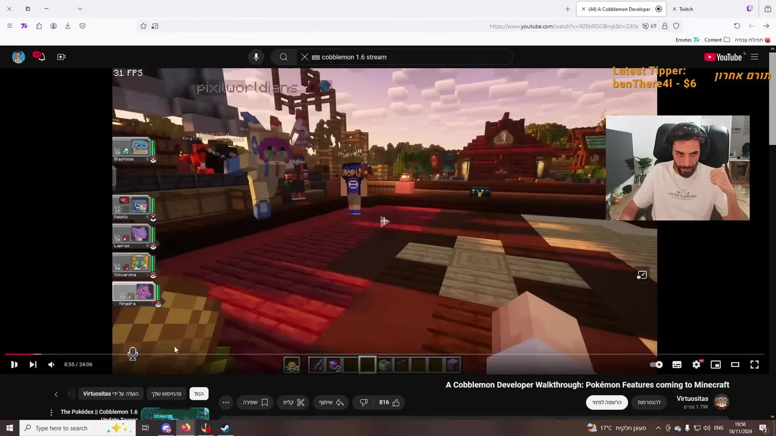Screen dimensions: 776x436
Task: Click the הרשמה למינוי subscribe button
Action: click(x=607, y=402)
